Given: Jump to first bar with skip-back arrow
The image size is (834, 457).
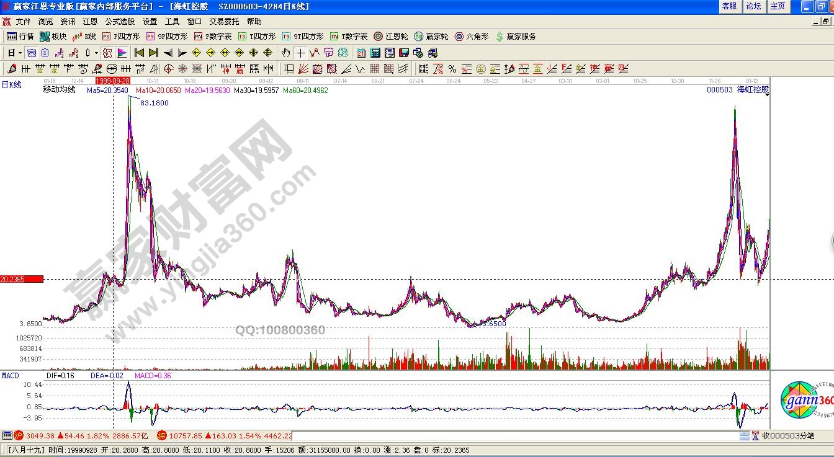Looking at the screenshot, I should coord(140,53).
